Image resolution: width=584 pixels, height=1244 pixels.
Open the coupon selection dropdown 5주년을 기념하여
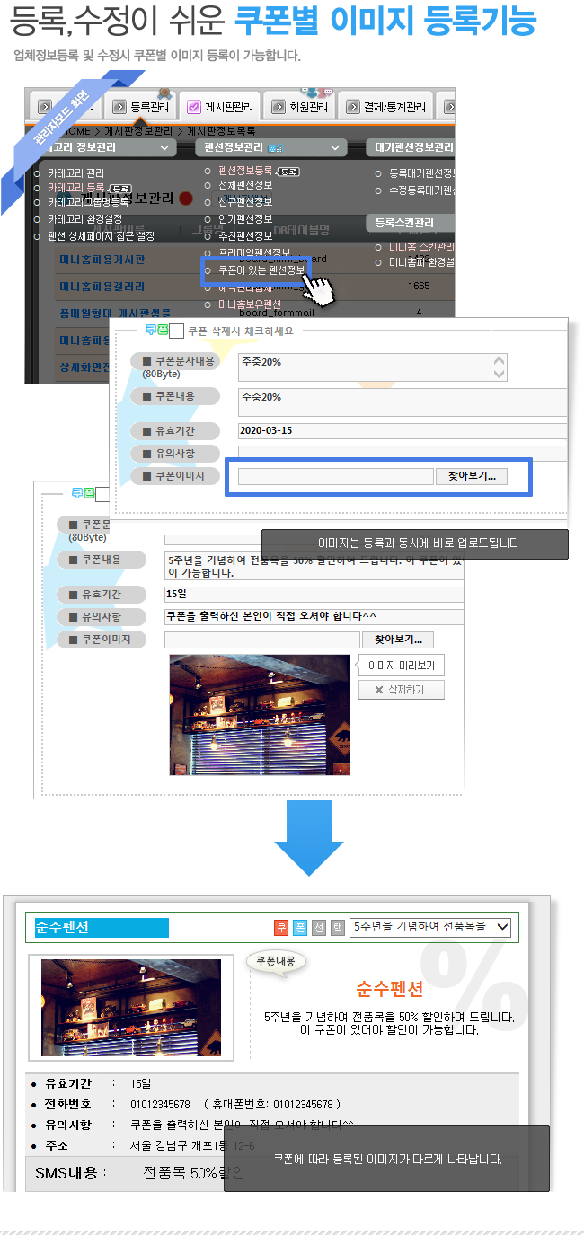click(x=430, y=927)
